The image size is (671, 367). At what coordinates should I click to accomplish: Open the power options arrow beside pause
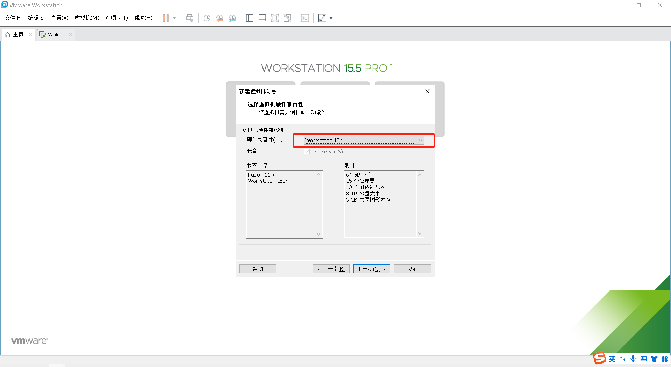pos(174,18)
